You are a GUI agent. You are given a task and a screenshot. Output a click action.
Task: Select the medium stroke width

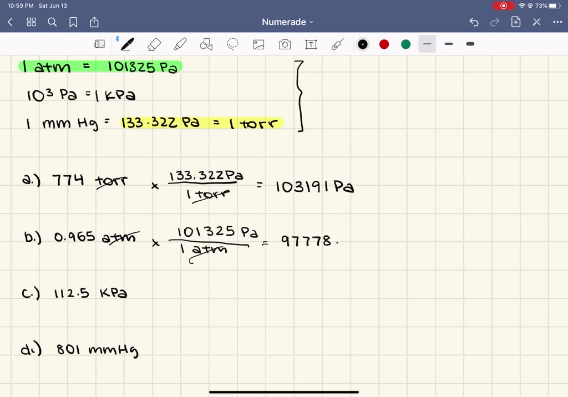tap(449, 44)
